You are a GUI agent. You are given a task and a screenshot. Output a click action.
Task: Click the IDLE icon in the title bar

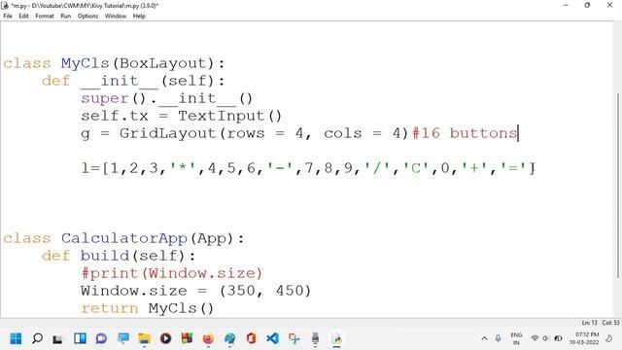(x=5, y=5)
